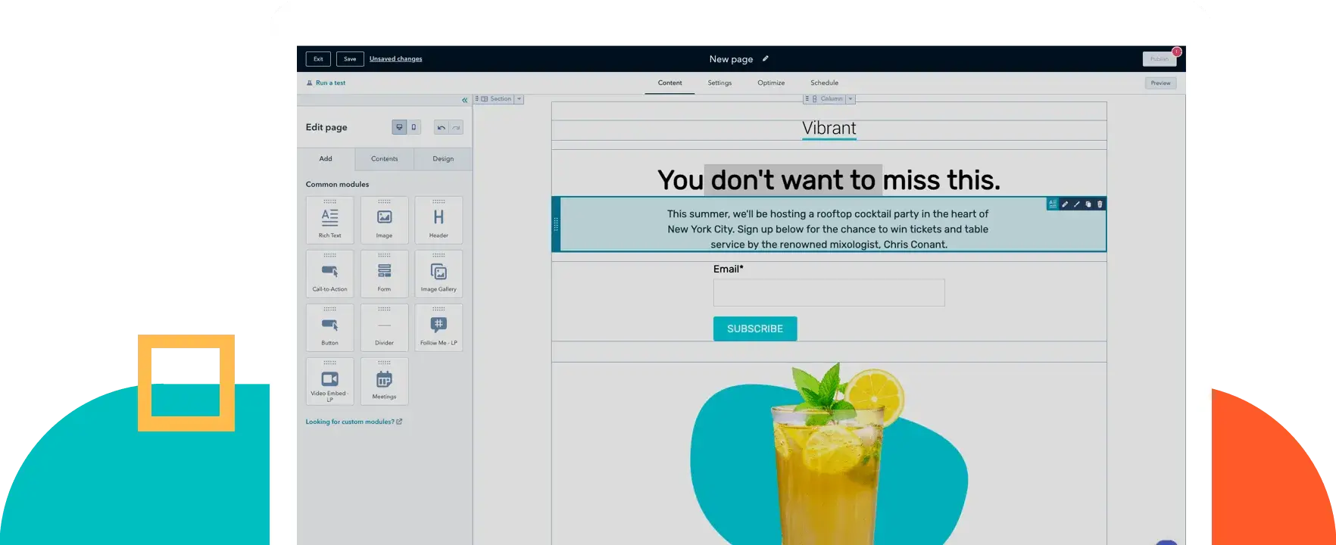
Task: Add the Image module
Action: pyautogui.click(x=384, y=220)
